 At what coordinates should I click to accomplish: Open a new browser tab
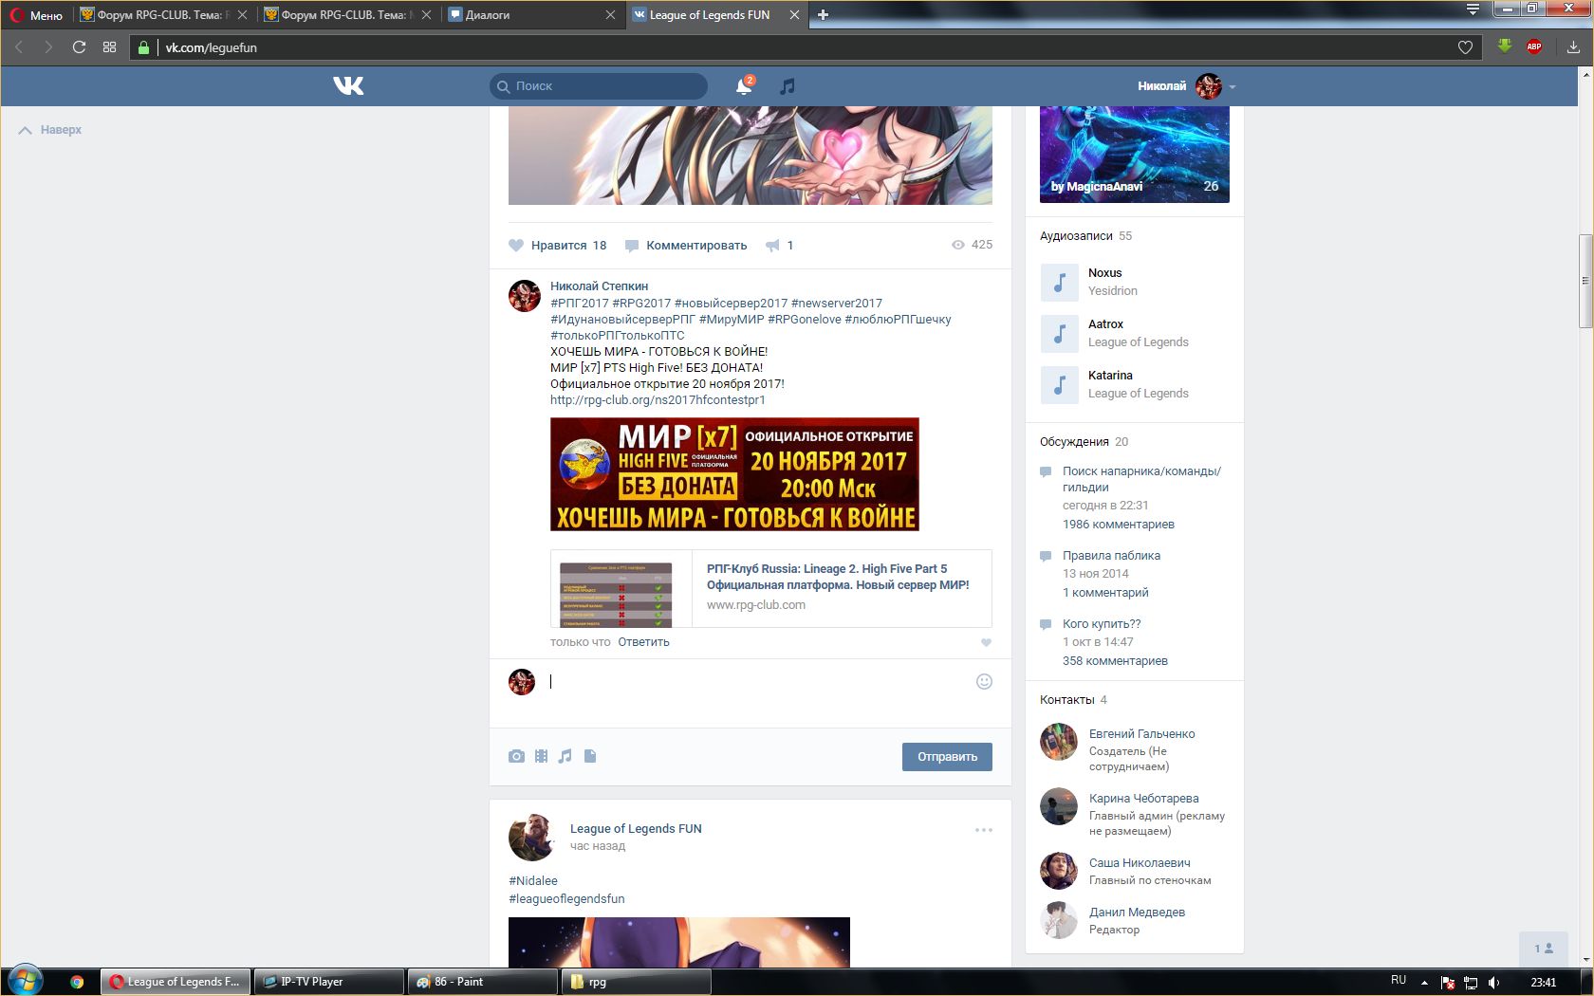click(823, 14)
